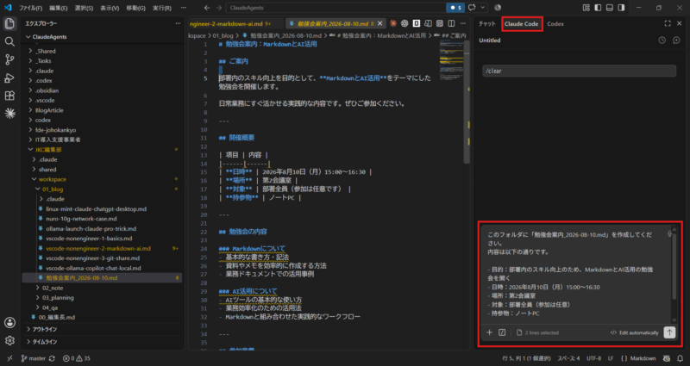The width and height of the screenshot is (690, 366).
Task: Open the 編集(E) menu
Action: point(59,8)
